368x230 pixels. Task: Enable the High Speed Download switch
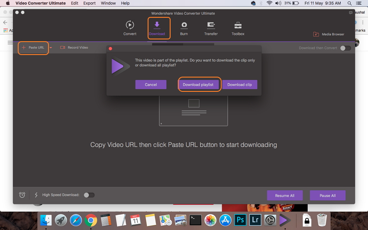pos(89,195)
